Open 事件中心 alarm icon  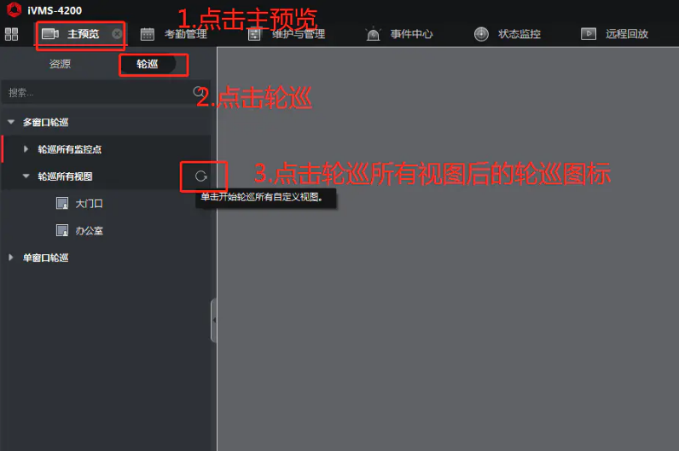(x=373, y=34)
